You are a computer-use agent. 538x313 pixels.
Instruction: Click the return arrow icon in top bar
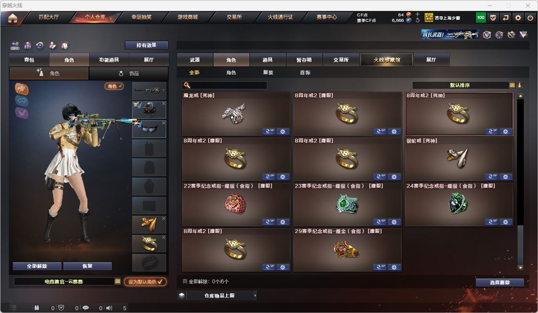[x=505, y=17]
